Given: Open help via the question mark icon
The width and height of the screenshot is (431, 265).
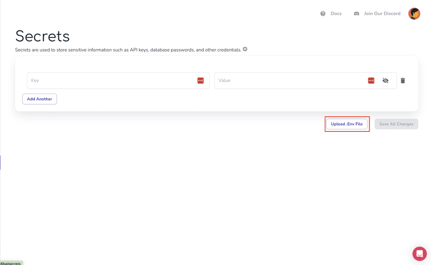Looking at the screenshot, I should click(x=322, y=13).
